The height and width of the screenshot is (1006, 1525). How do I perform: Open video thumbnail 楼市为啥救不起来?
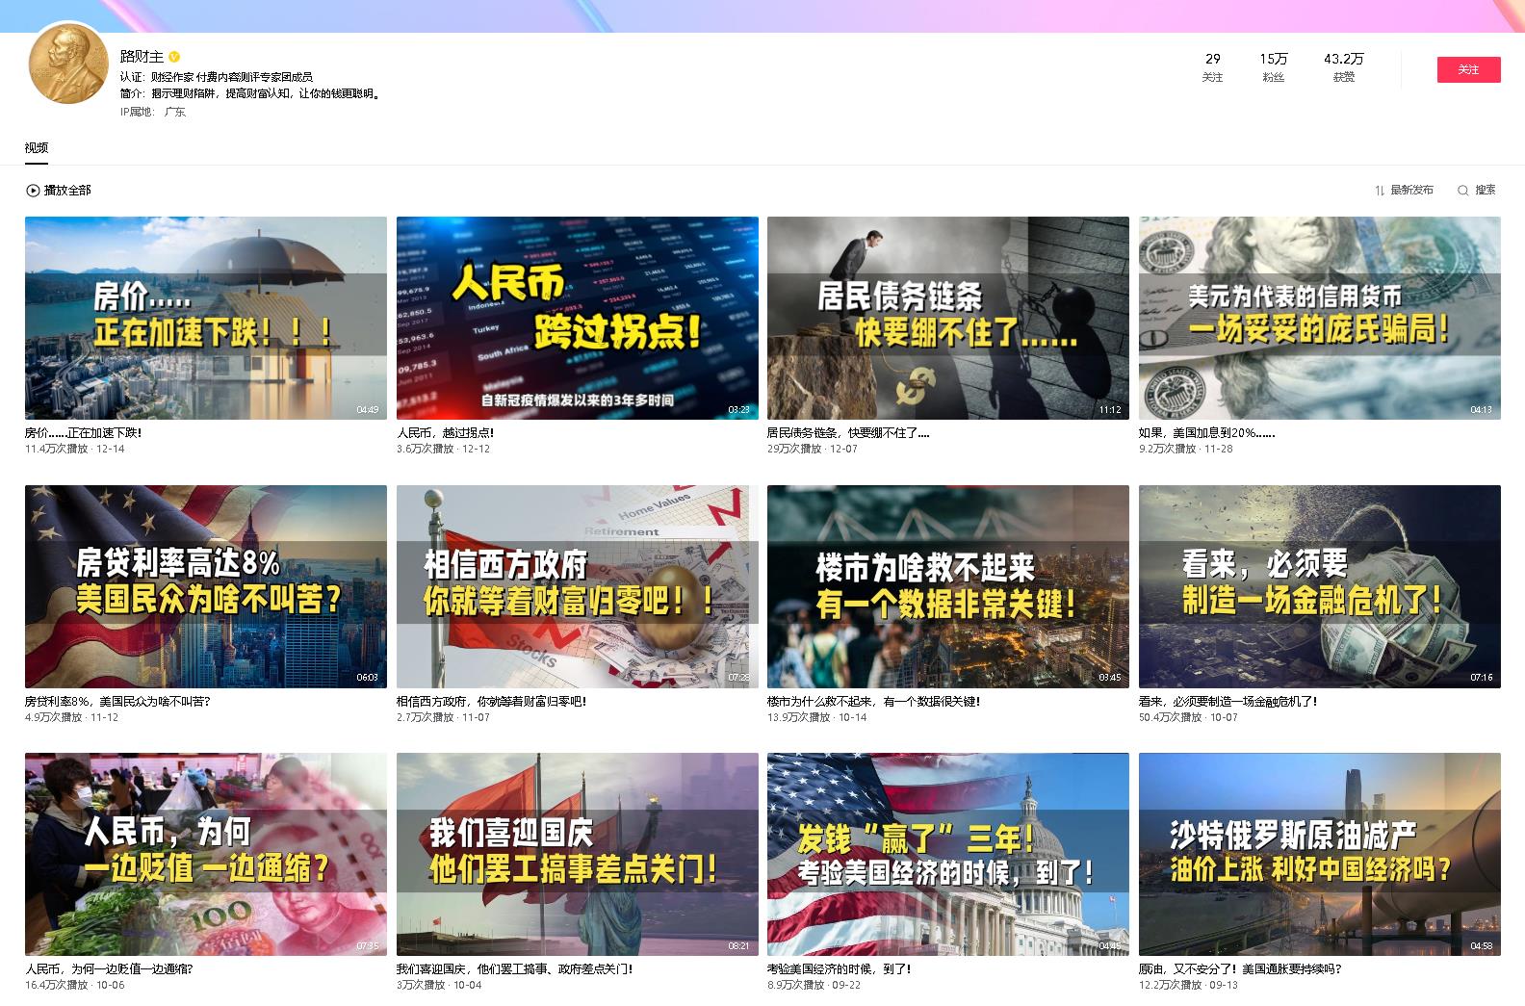pyautogui.click(x=947, y=586)
